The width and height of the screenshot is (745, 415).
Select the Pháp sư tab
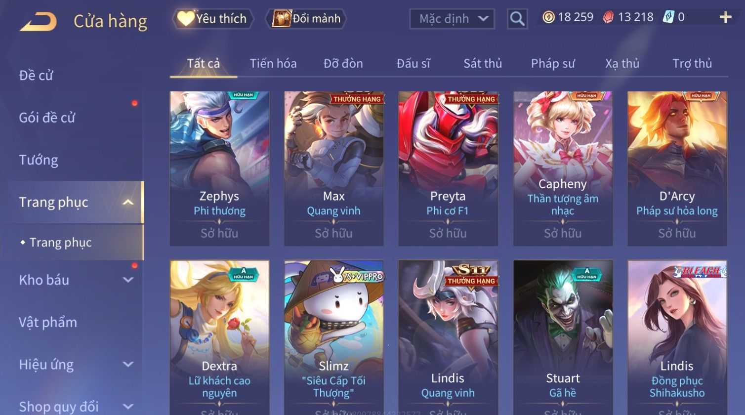click(x=553, y=64)
